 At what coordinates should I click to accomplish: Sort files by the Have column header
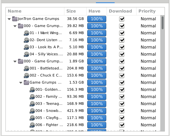point(97,11)
